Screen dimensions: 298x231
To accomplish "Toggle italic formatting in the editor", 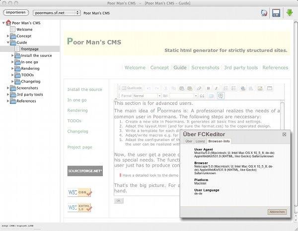I will tap(217, 88).
